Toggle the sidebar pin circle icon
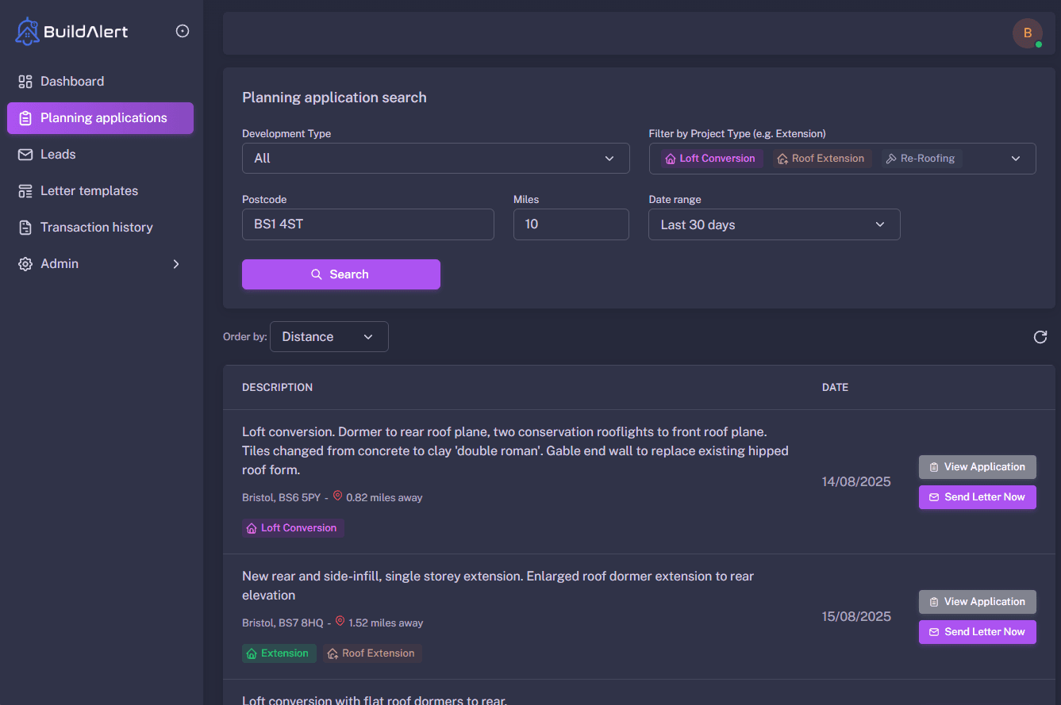The image size is (1061, 705). pos(183,32)
